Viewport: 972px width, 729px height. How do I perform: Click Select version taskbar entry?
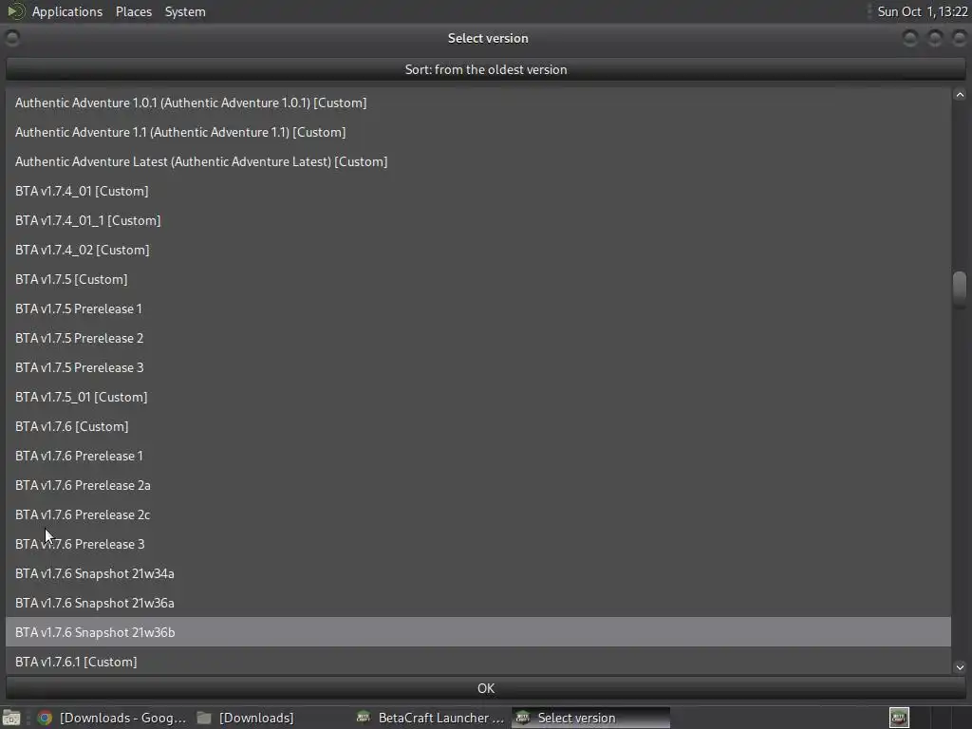pyautogui.click(x=590, y=718)
